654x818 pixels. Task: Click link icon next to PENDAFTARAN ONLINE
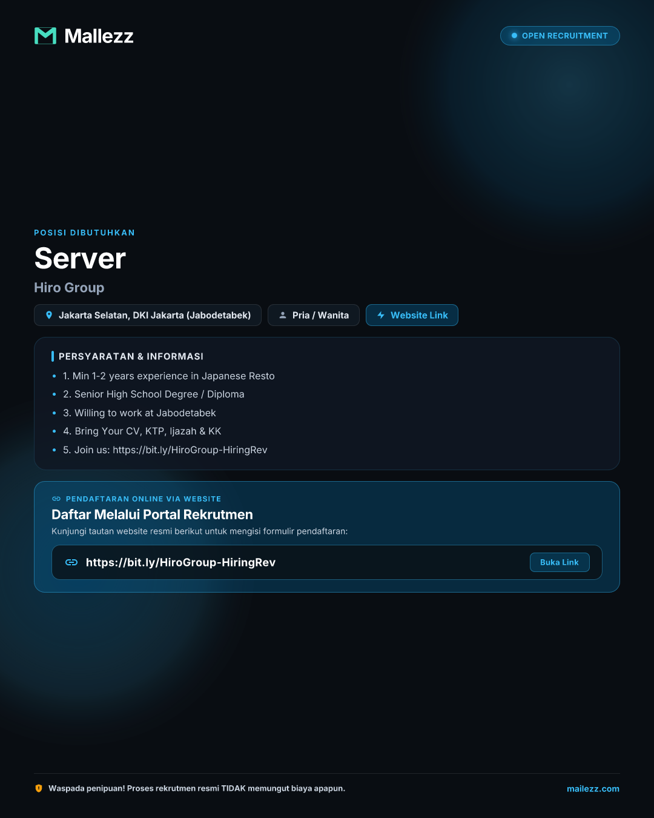point(56,499)
